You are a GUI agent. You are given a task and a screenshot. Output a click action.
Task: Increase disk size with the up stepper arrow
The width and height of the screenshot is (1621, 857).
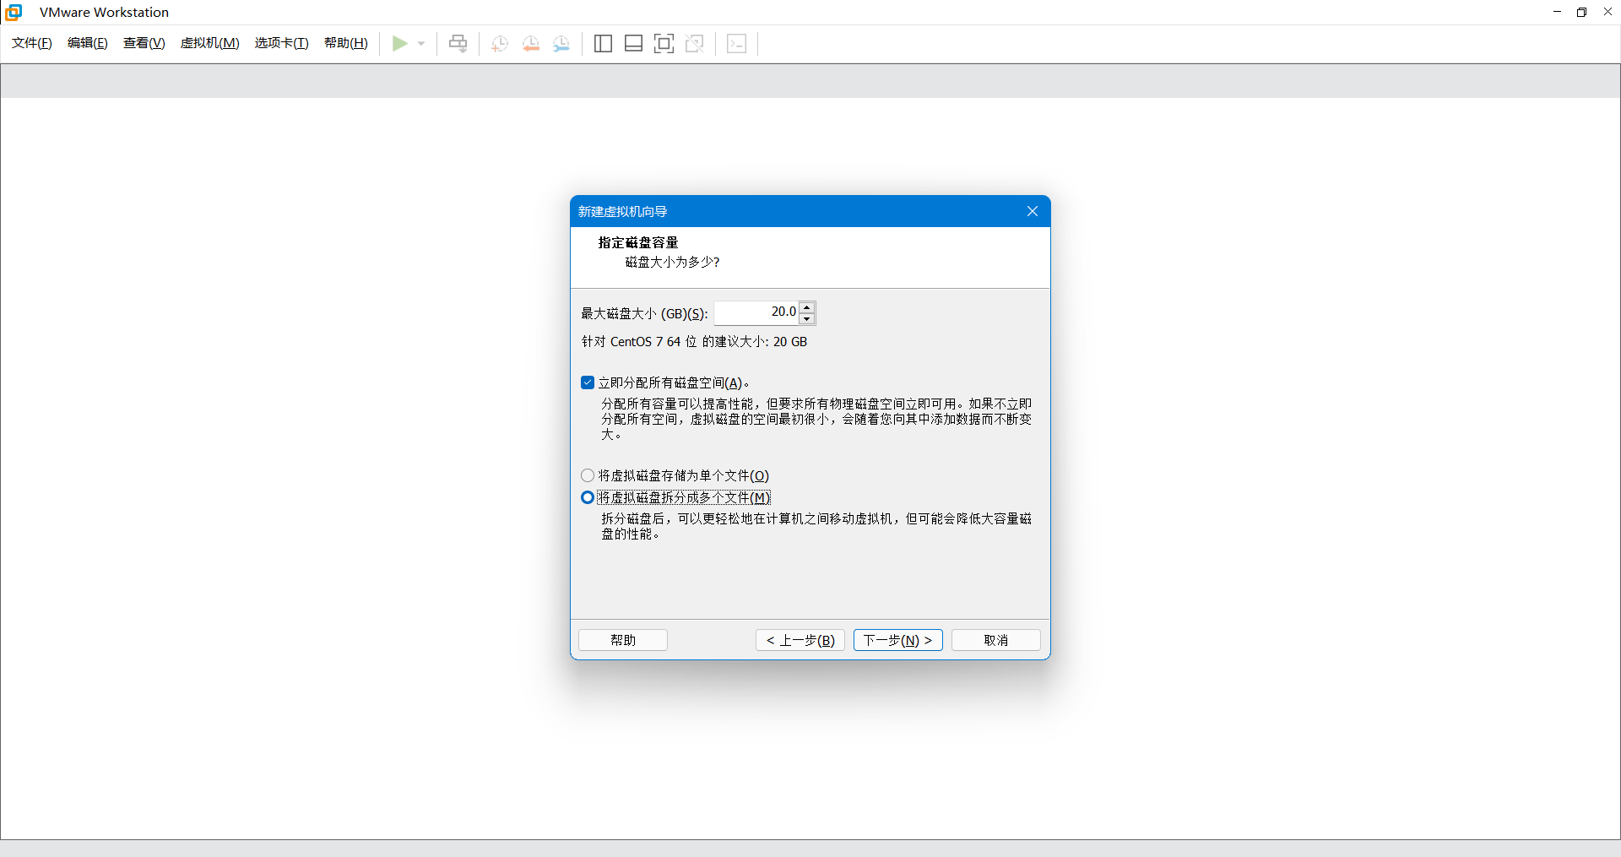[x=807, y=307]
